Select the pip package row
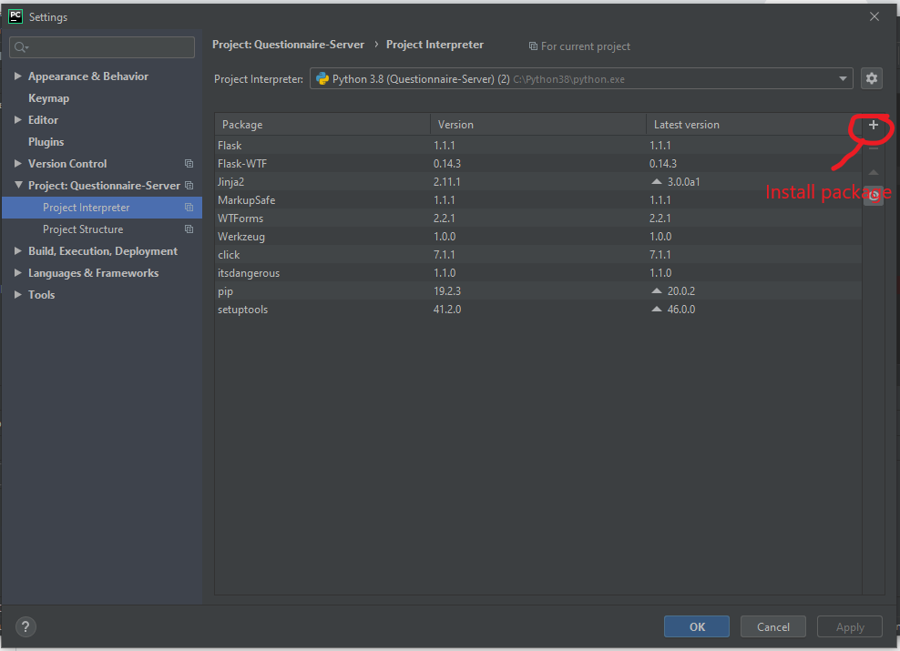This screenshot has height=651, width=900. 537,290
